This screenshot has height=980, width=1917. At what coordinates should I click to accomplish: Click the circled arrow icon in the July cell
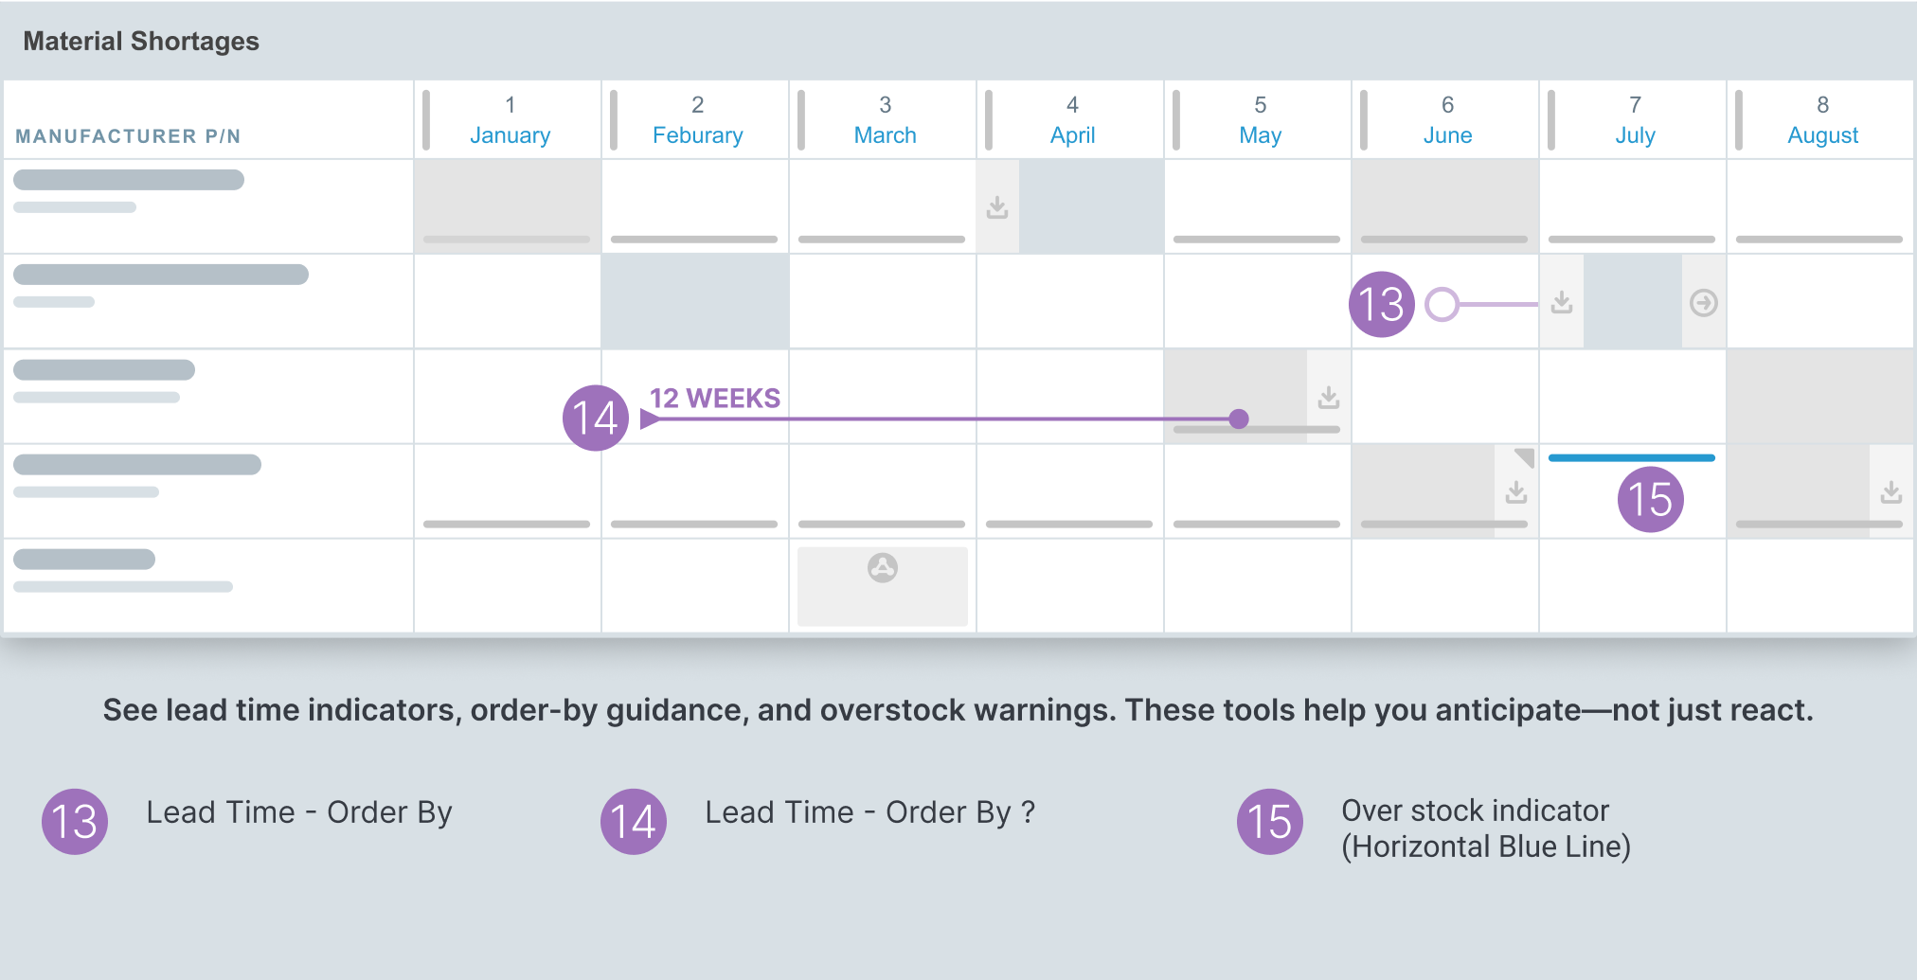click(1704, 303)
